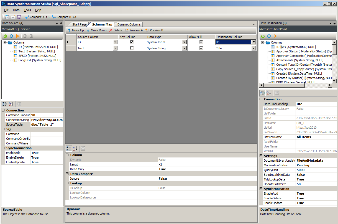The image size is (338, 224).
Task: Collapse Settings group in Data Destination properties
Action: tap(261, 156)
